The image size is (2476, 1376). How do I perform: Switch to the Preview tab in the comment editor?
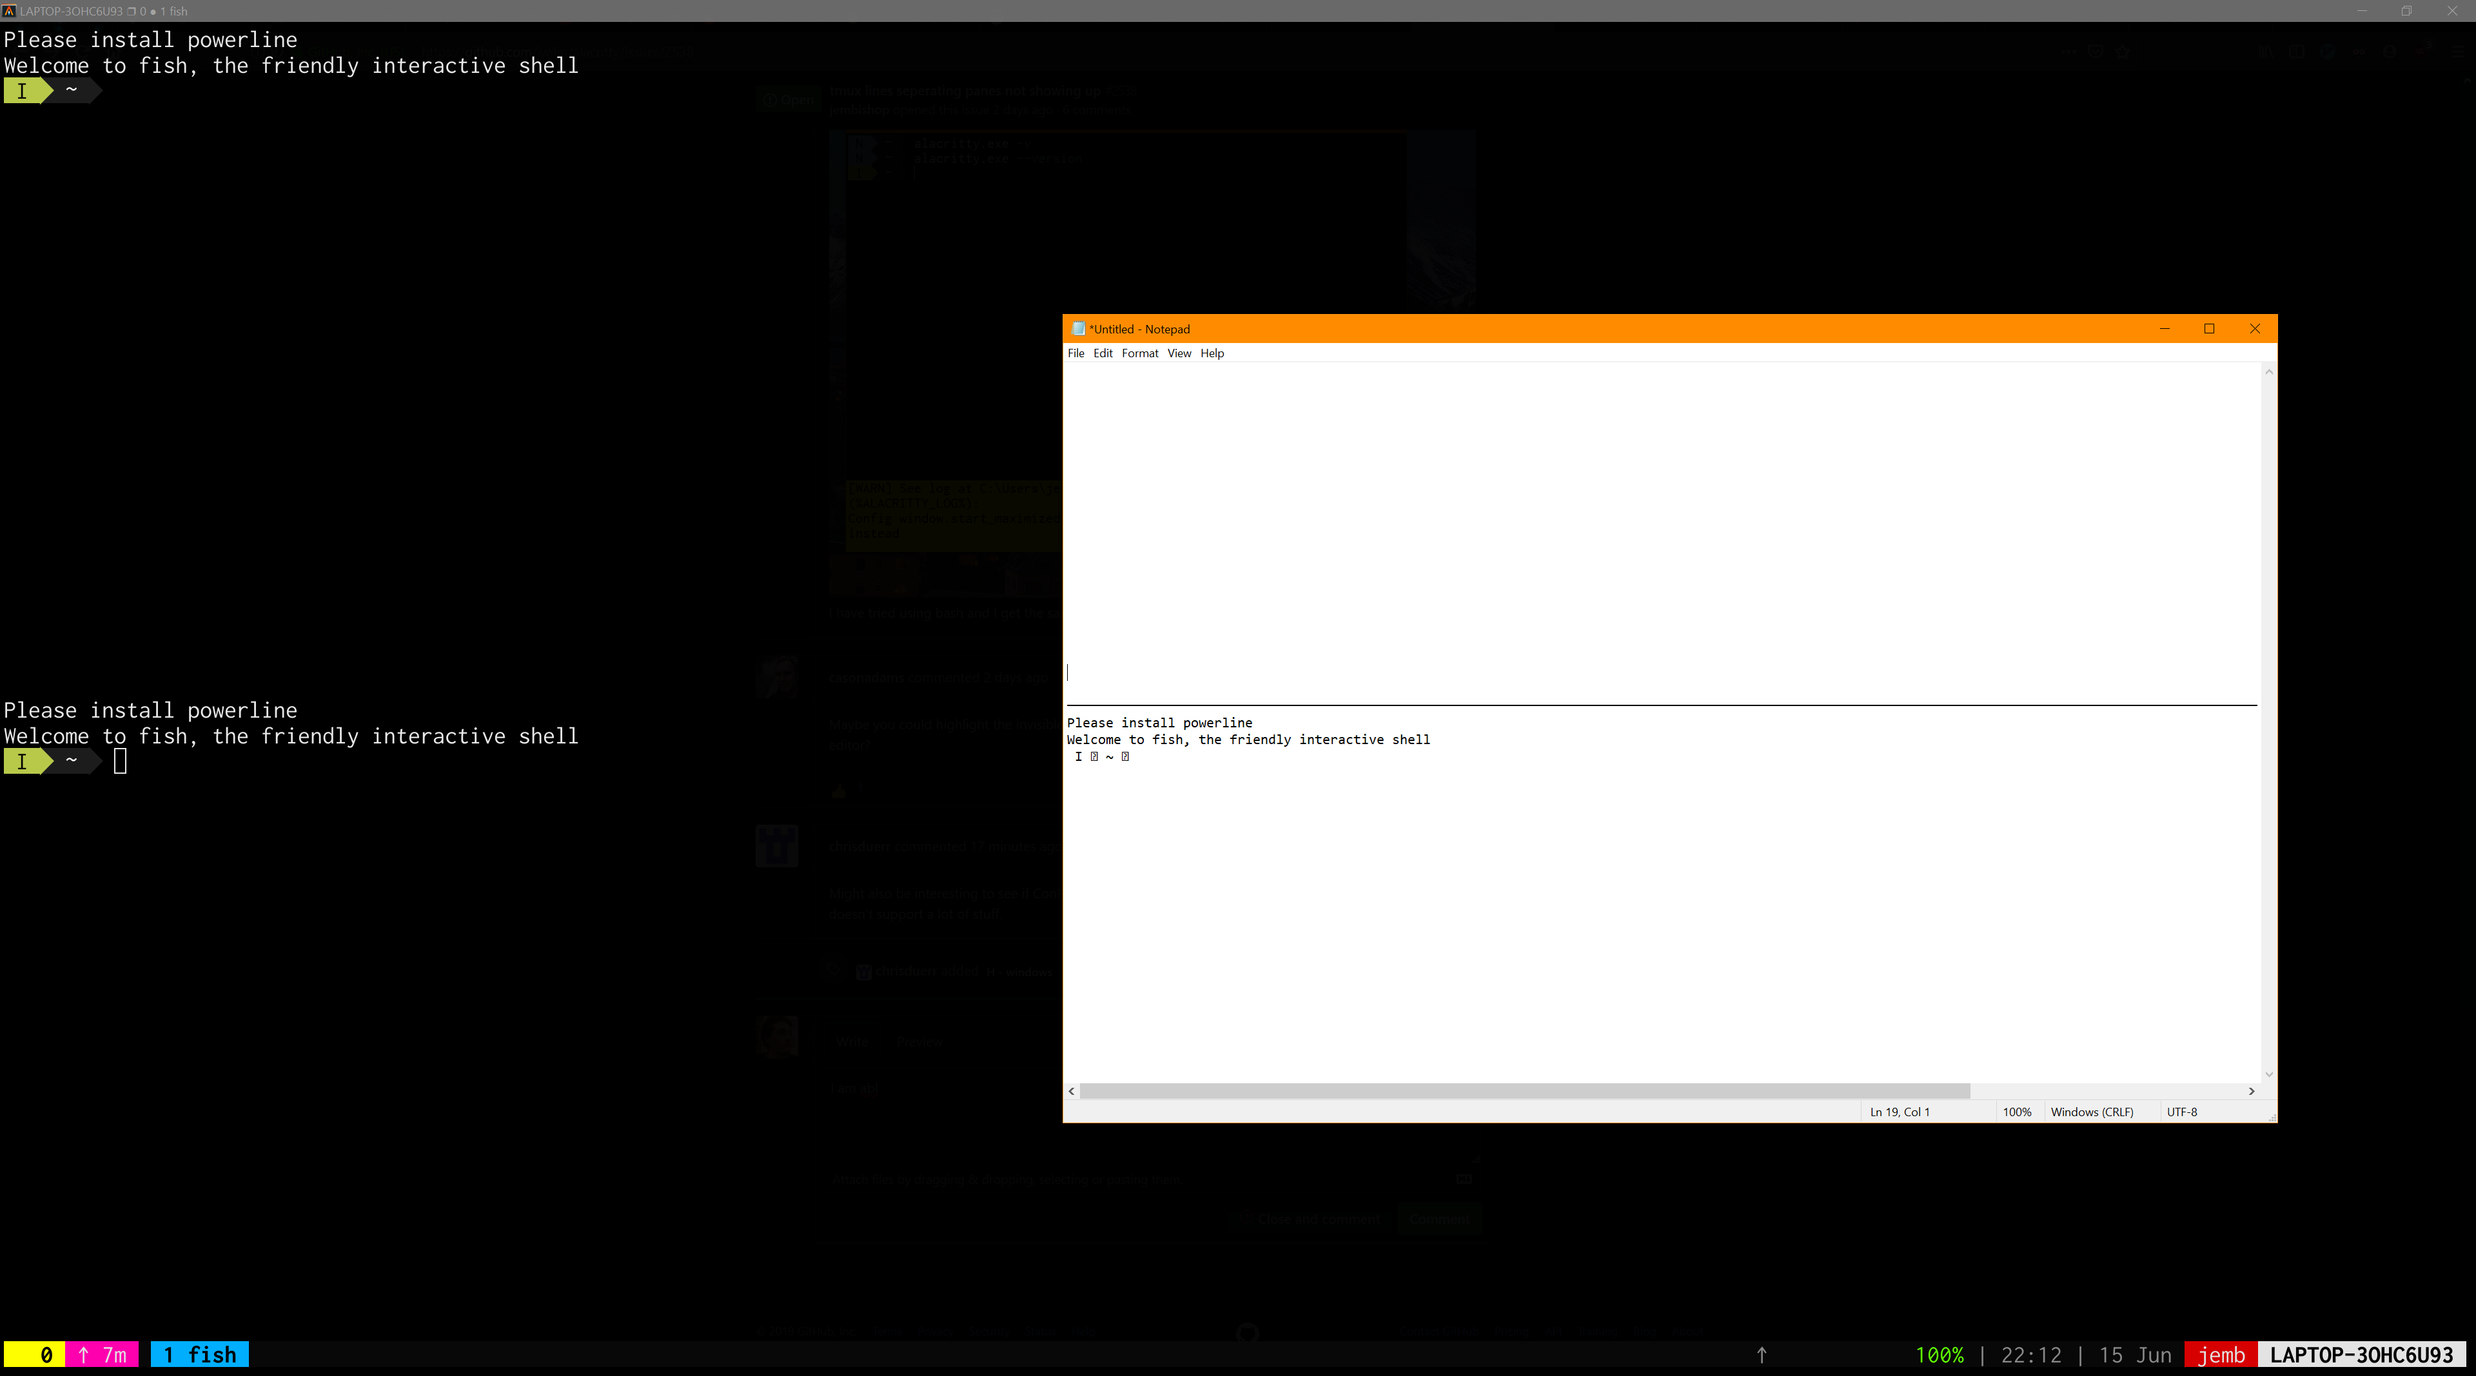[919, 1041]
